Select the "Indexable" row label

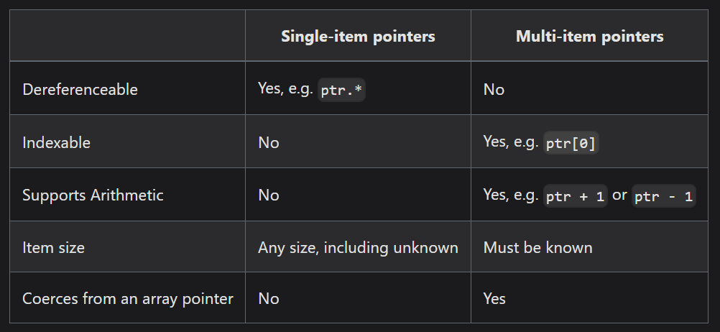pos(56,142)
